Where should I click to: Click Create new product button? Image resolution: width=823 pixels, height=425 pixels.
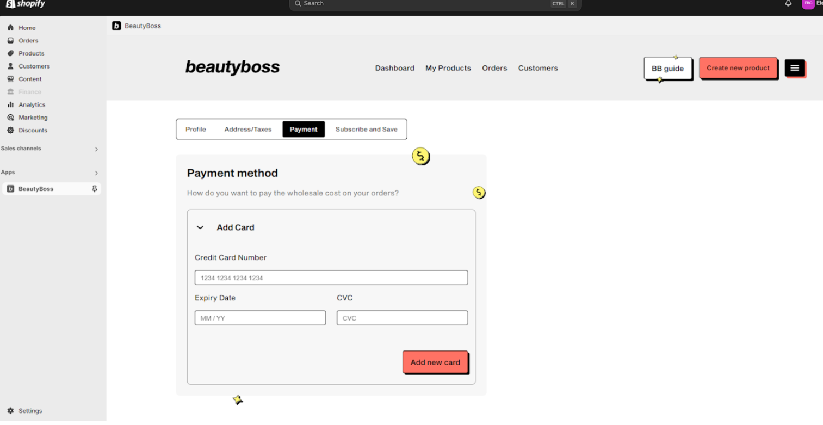[x=738, y=68]
